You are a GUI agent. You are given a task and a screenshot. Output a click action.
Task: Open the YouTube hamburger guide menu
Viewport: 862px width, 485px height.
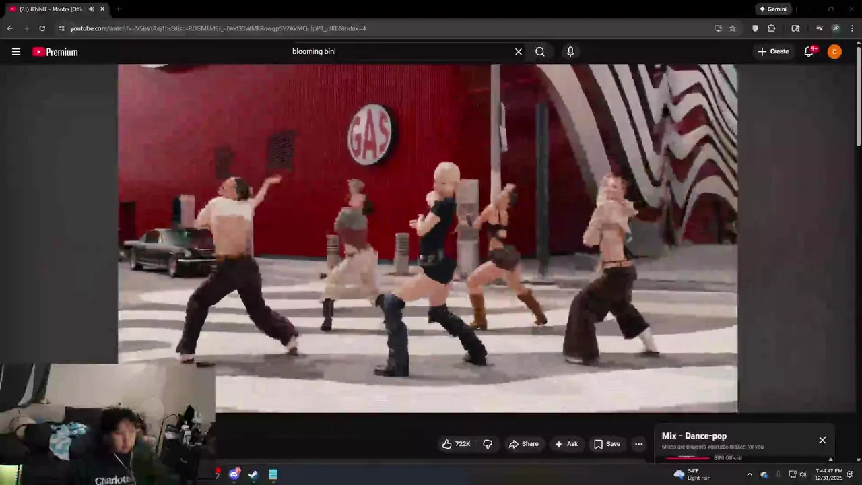(16, 52)
